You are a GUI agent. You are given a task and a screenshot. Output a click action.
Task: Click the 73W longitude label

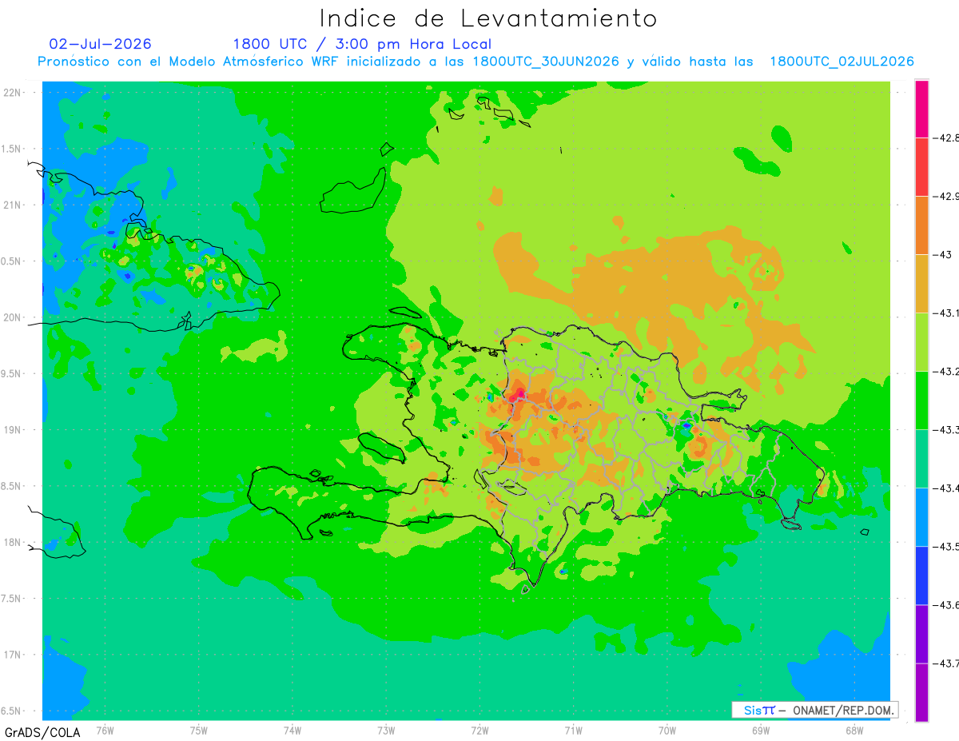tap(386, 729)
